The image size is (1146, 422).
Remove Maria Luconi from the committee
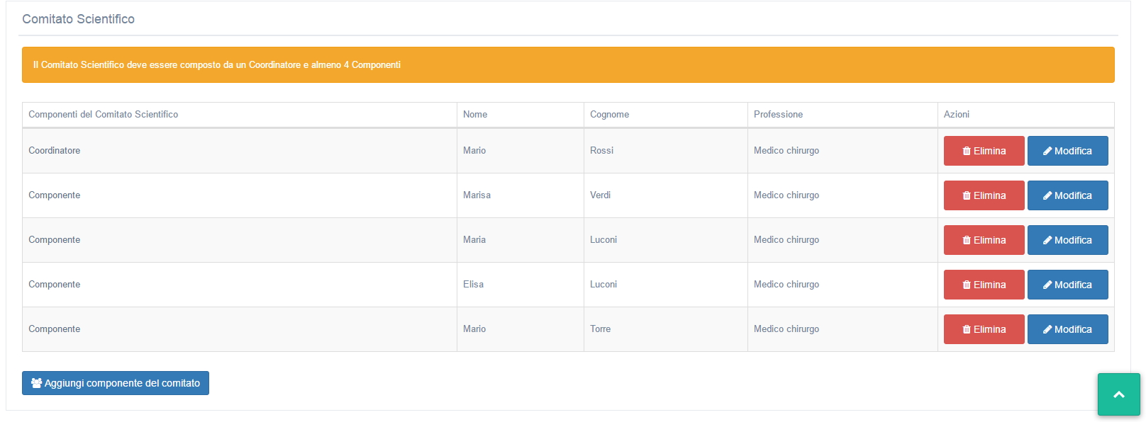point(984,240)
